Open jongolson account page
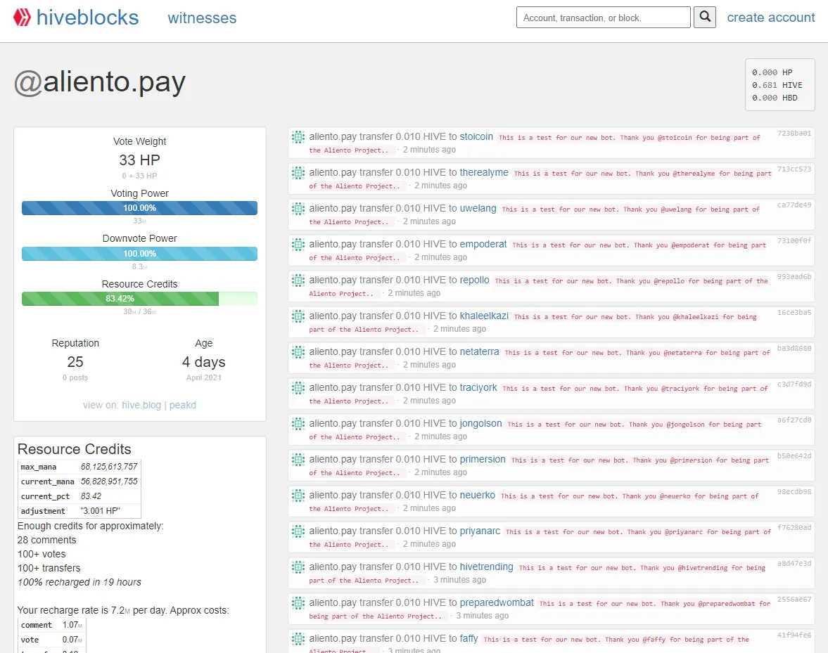828x653 pixels. point(481,424)
